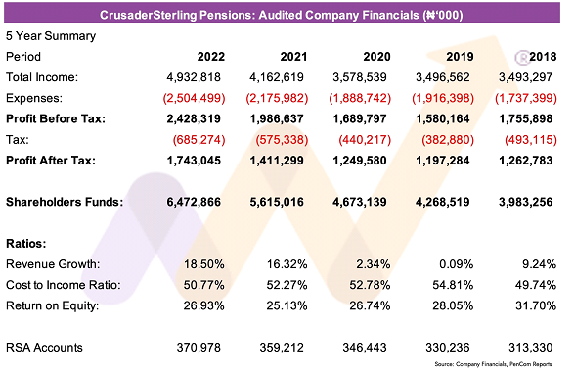
Task: Select the 2019 period heading
Action: click(460, 57)
